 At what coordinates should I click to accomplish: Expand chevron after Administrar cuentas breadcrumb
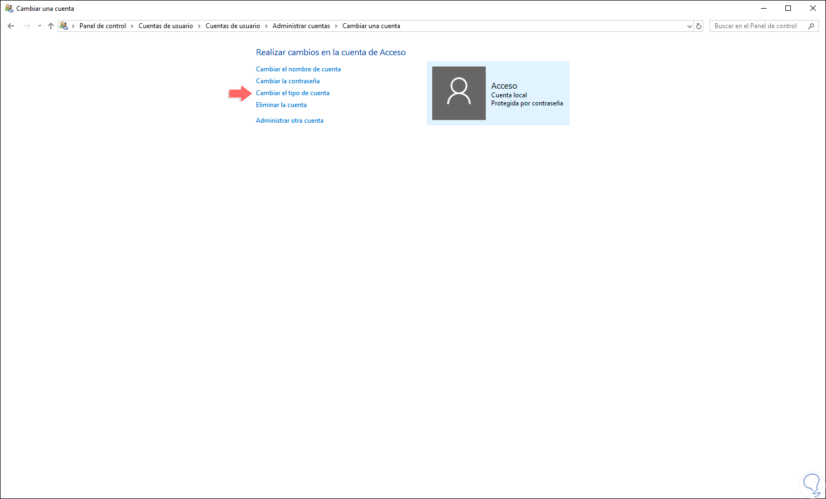pos(336,26)
